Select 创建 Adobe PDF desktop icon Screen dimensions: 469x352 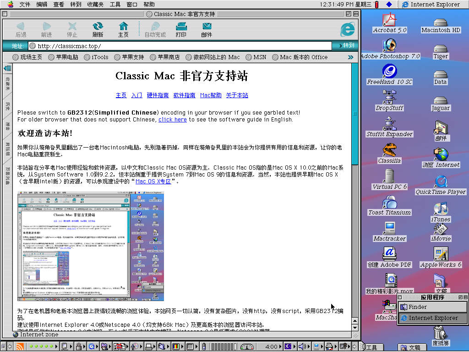[389, 254]
